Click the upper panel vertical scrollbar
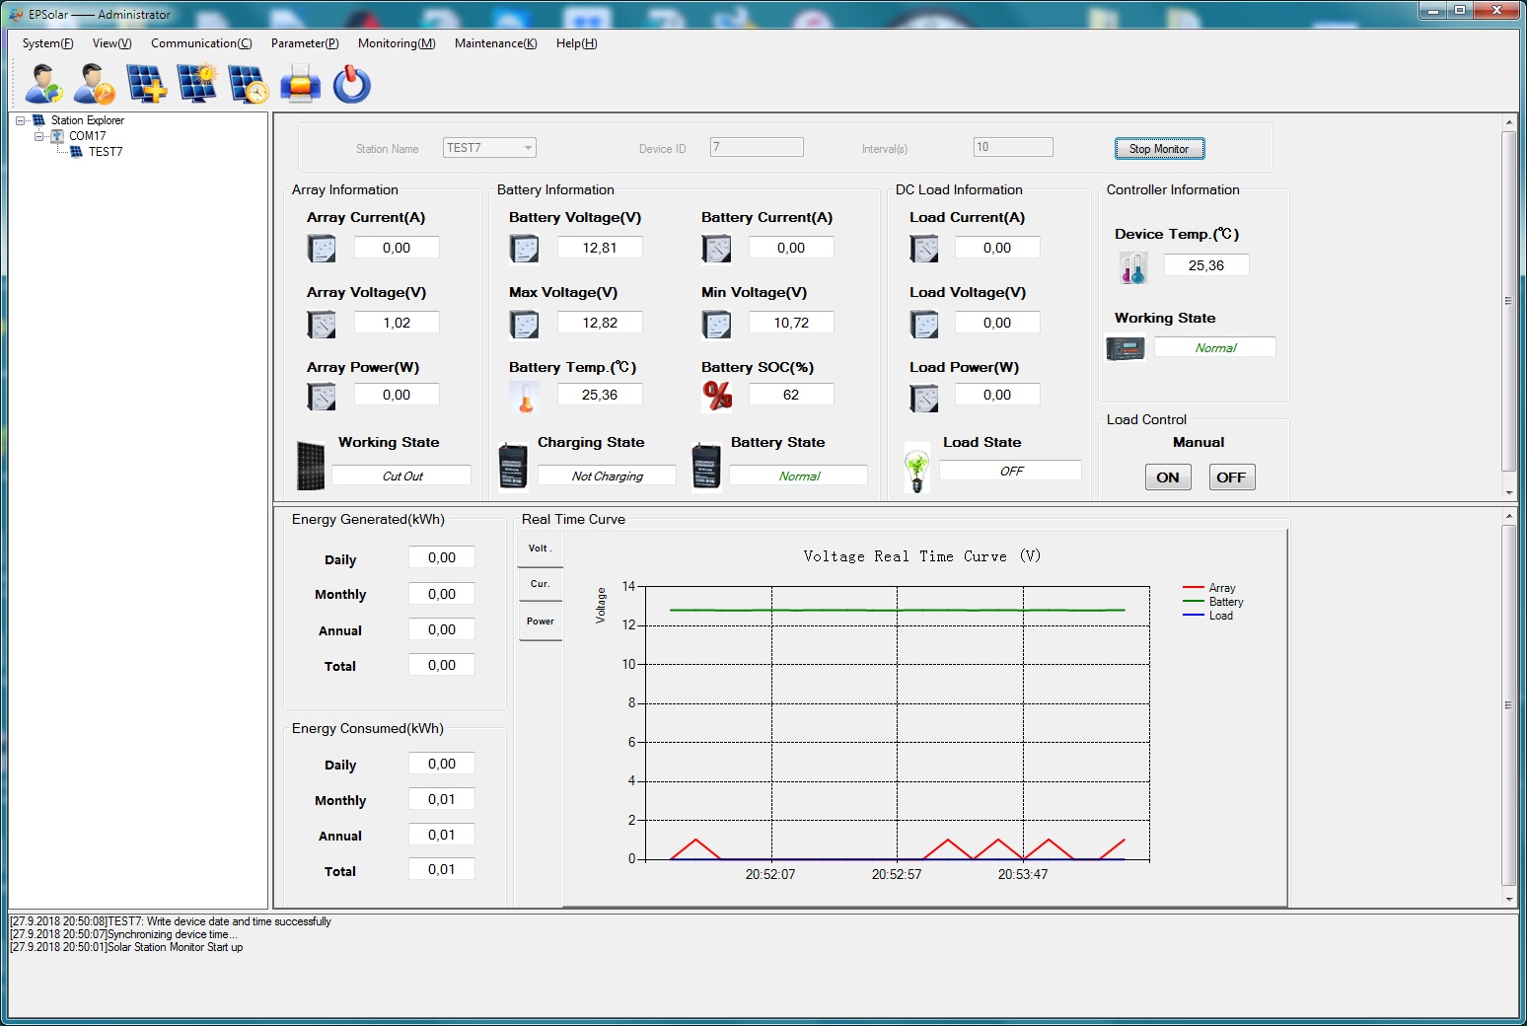The height and width of the screenshot is (1026, 1527). [x=1508, y=301]
